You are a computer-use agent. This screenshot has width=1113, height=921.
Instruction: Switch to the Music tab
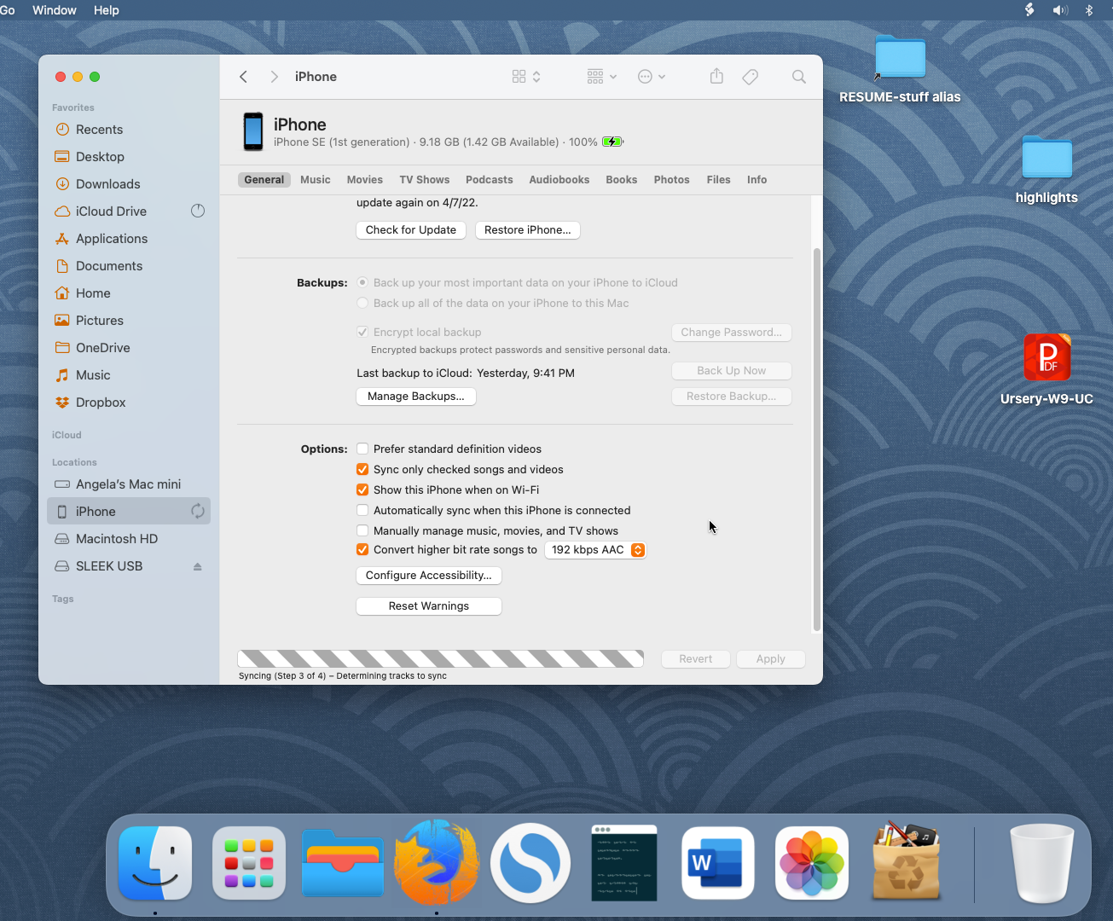tap(316, 180)
